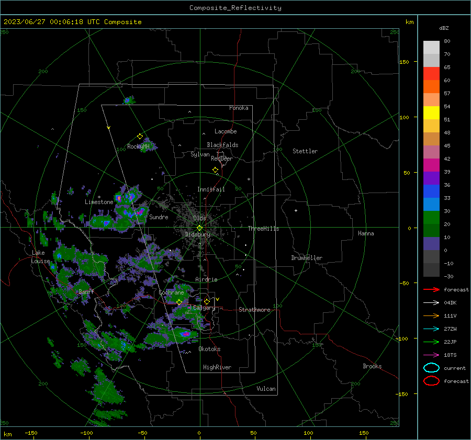471x440 pixels.
Task: Click the Composite_Reflectivity title
Action: [x=235, y=8]
